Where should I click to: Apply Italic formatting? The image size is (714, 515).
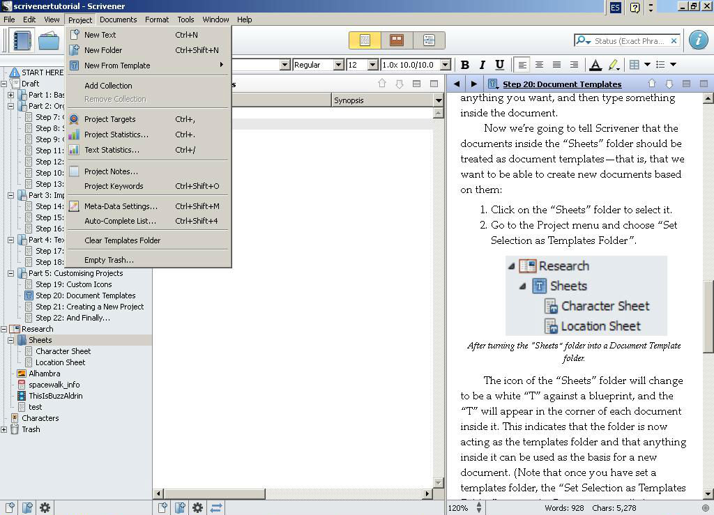click(x=483, y=65)
